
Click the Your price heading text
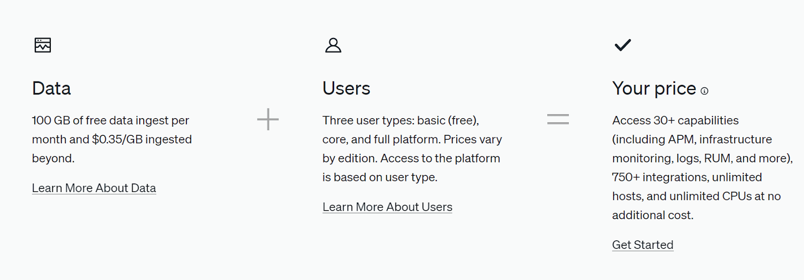click(x=654, y=89)
